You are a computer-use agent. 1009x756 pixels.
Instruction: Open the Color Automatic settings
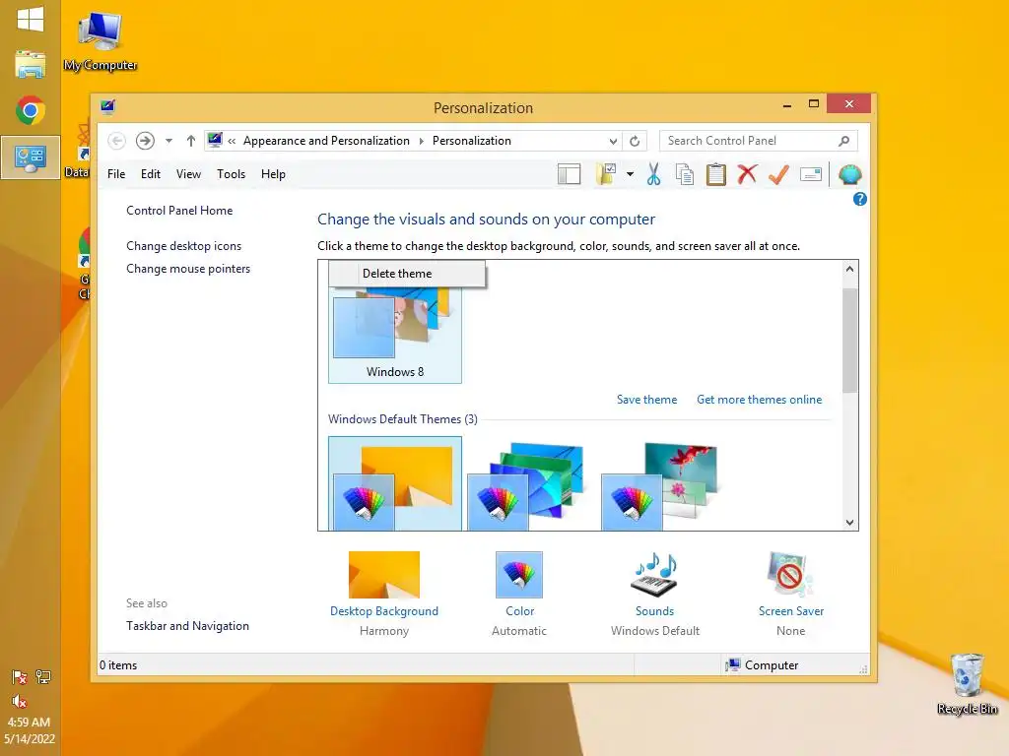pos(519,594)
